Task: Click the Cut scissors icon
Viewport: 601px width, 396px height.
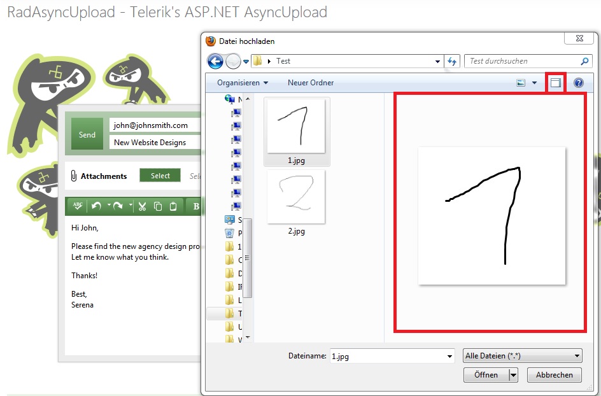Action: pyautogui.click(x=142, y=206)
